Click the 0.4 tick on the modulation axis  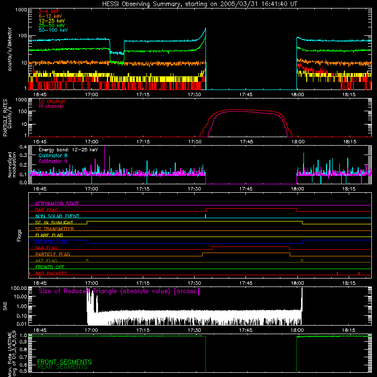(23, 147)
